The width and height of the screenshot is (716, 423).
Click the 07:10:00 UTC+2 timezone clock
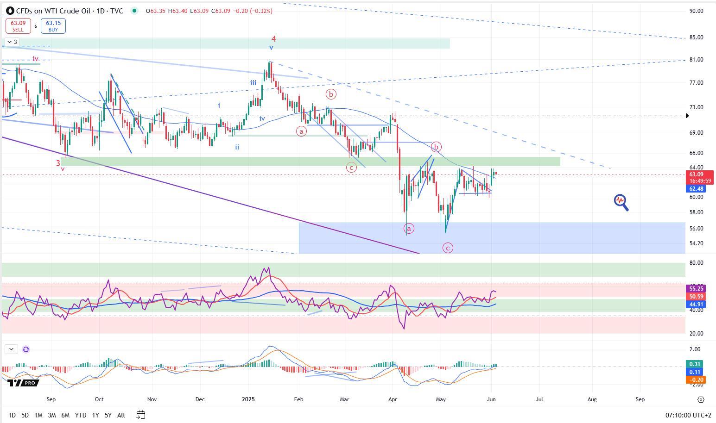click(x=689, y=415)
